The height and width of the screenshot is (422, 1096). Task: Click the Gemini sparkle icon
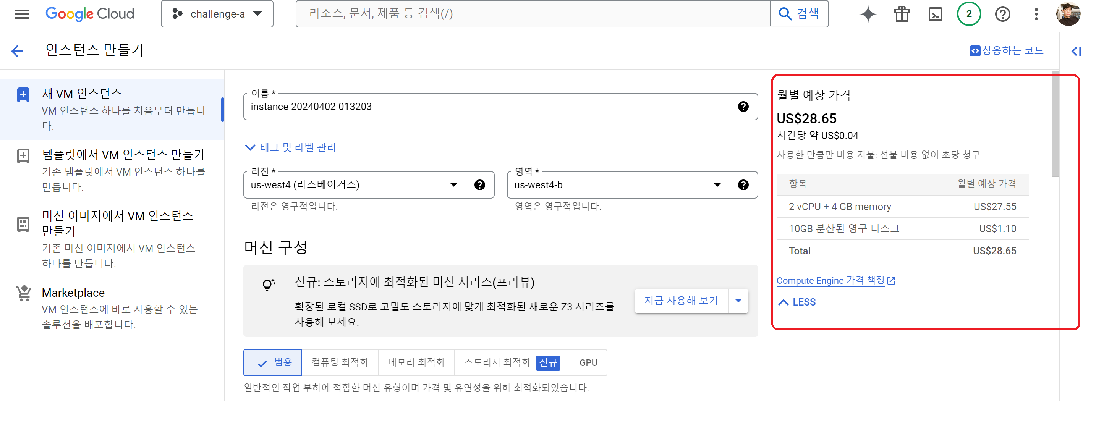(x=868, y=14)
